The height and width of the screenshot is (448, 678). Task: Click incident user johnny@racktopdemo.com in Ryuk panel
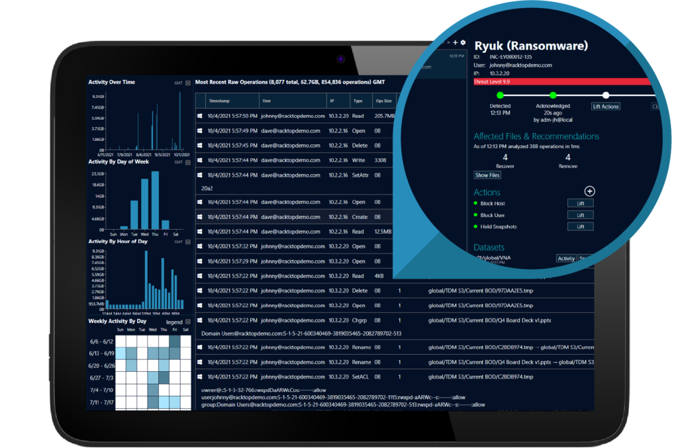pos(520,66)
